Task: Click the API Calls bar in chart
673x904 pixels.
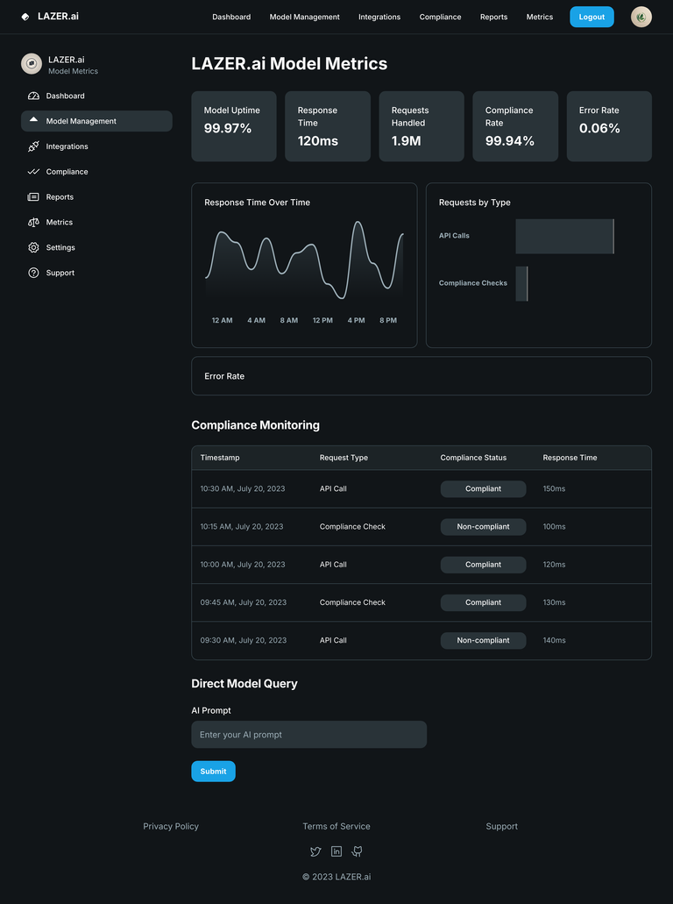Action: point(564,237)
